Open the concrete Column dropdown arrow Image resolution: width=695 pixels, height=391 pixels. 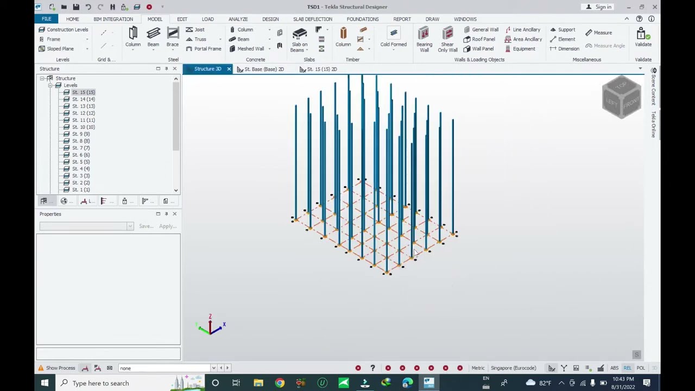[269, 30]
